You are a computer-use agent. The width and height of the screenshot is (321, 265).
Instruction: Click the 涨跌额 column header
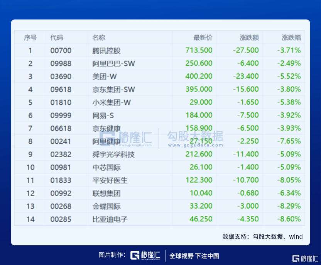[x=249, y=37]
